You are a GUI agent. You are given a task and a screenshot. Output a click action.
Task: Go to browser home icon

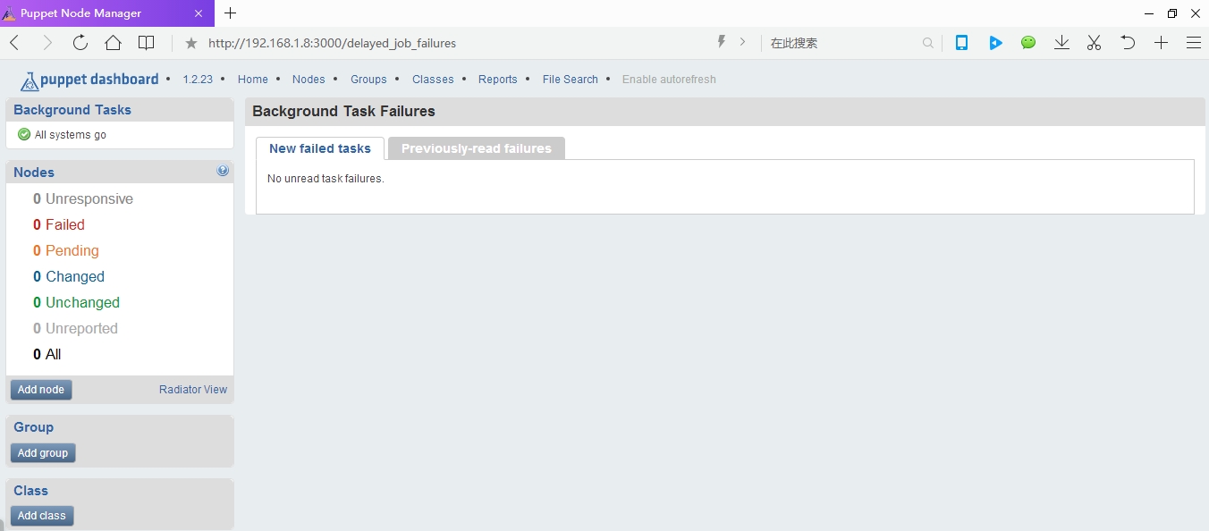tap(113, 43)
